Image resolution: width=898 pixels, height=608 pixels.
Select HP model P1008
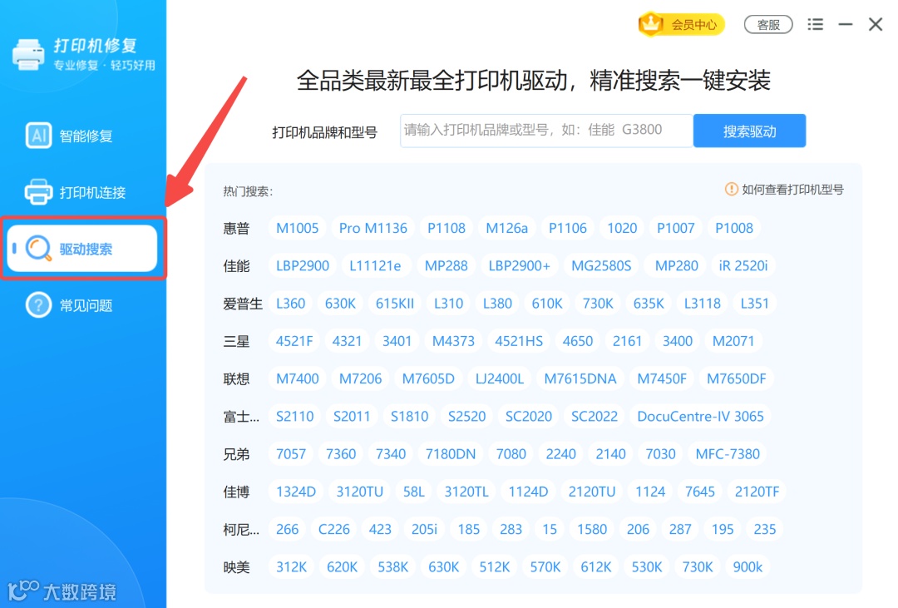click(x=734, y=228)
